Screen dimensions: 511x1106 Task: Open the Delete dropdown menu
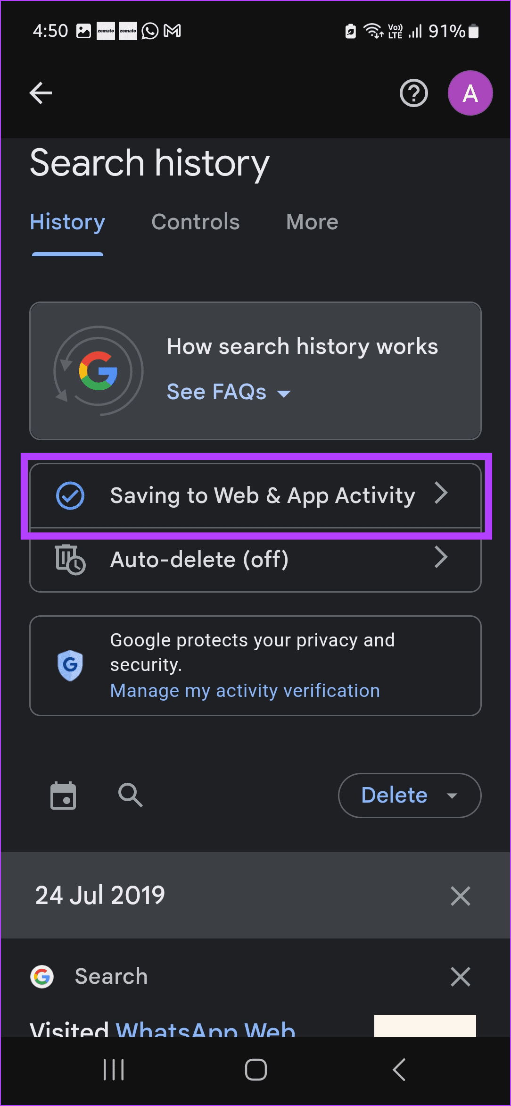(x=409, y=795)
